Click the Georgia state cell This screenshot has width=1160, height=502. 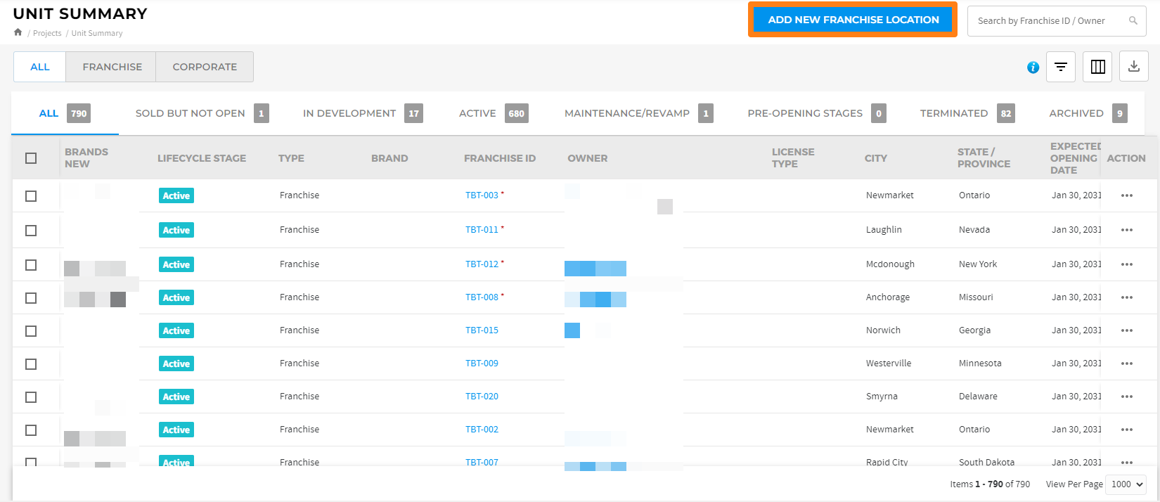pos(974,330)
